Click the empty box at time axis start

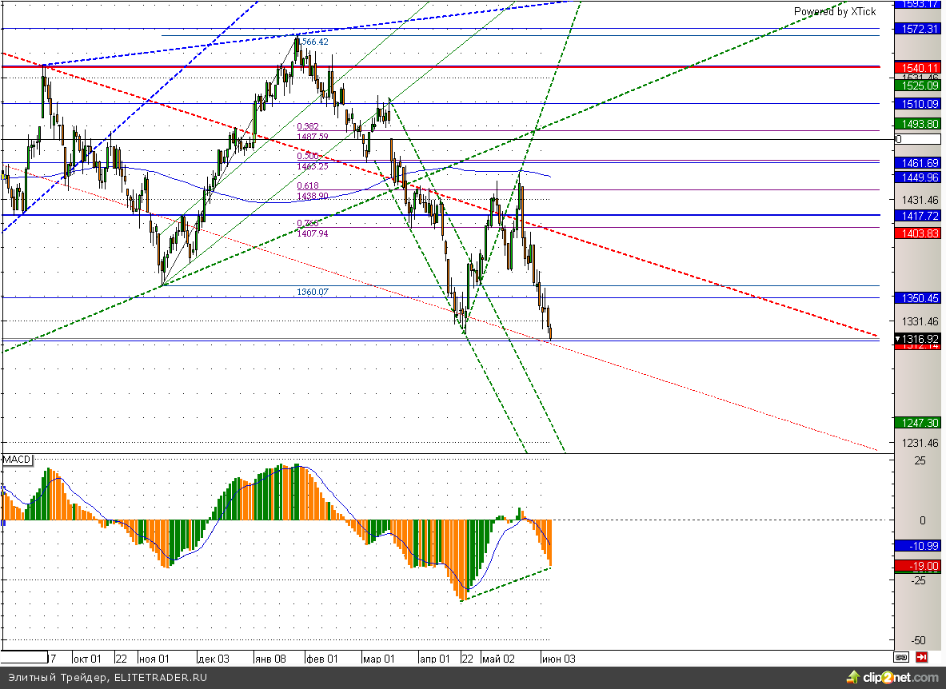pyautogui.click(x=24, y=658)
